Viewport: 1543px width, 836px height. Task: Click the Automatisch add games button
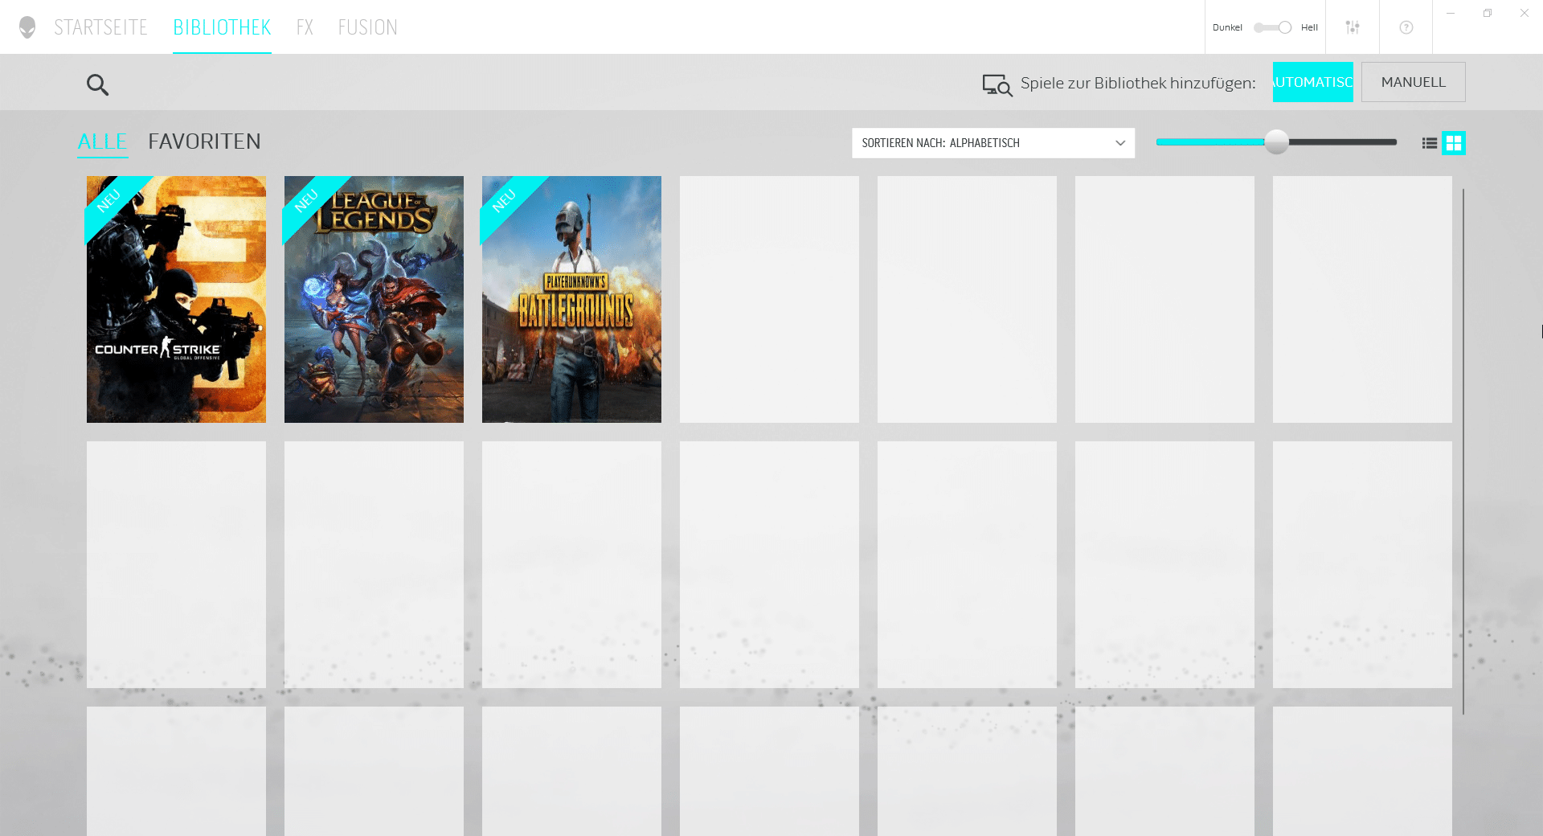point(1312,82)
